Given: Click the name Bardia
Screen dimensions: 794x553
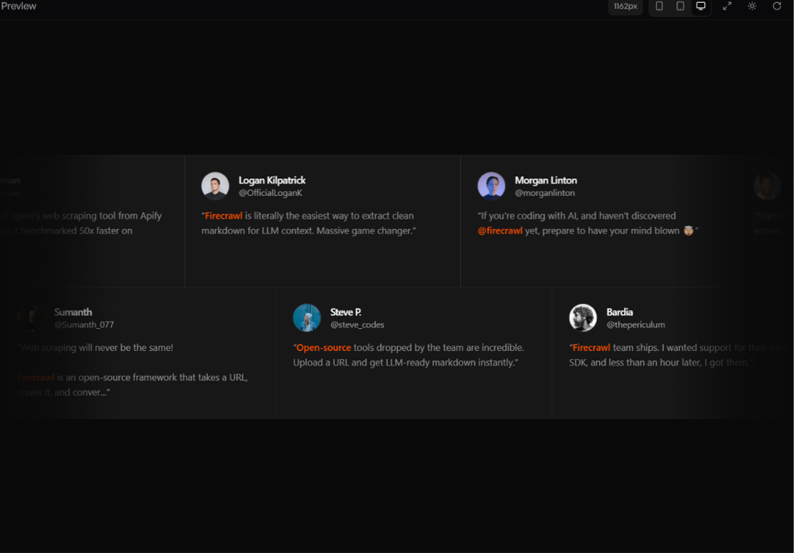Looking at the screenshot, I should [x=620, y=312].
